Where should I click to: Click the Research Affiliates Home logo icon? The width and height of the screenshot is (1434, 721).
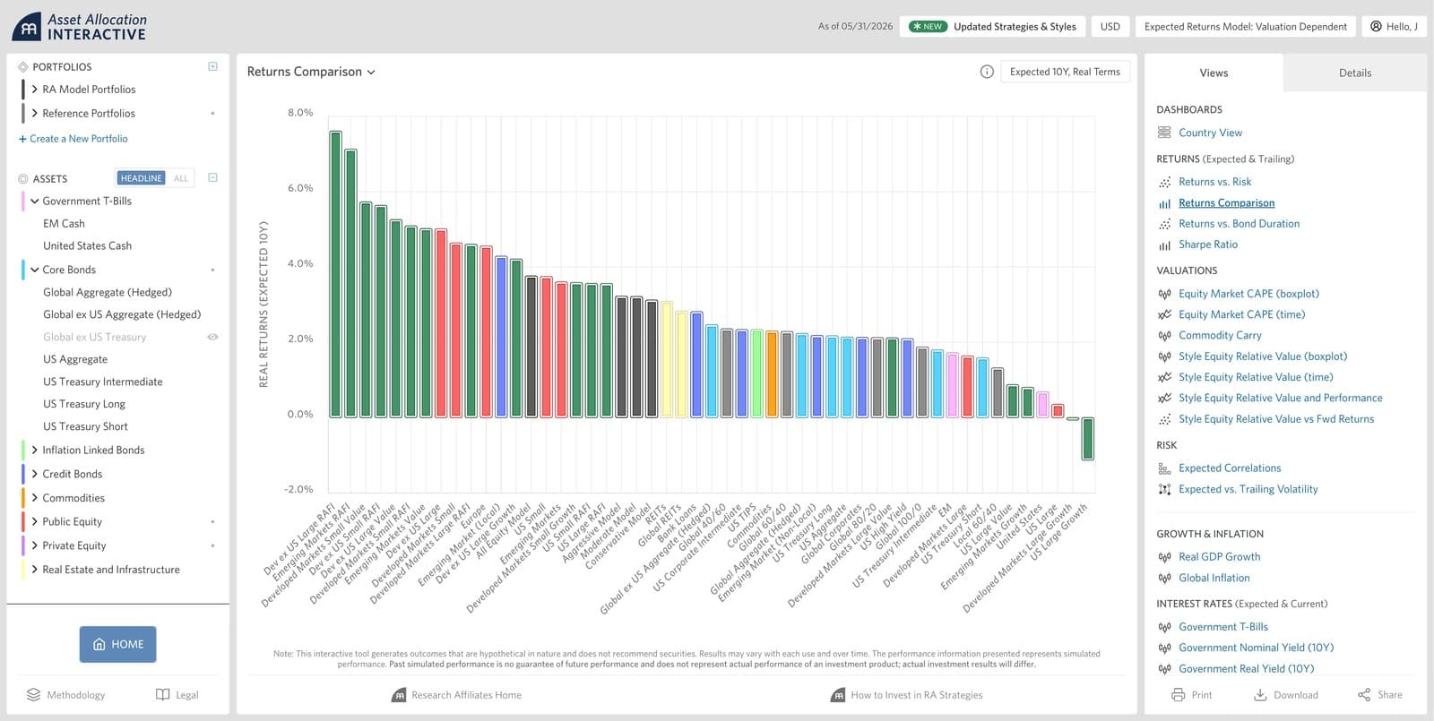[x=399, y=695]
